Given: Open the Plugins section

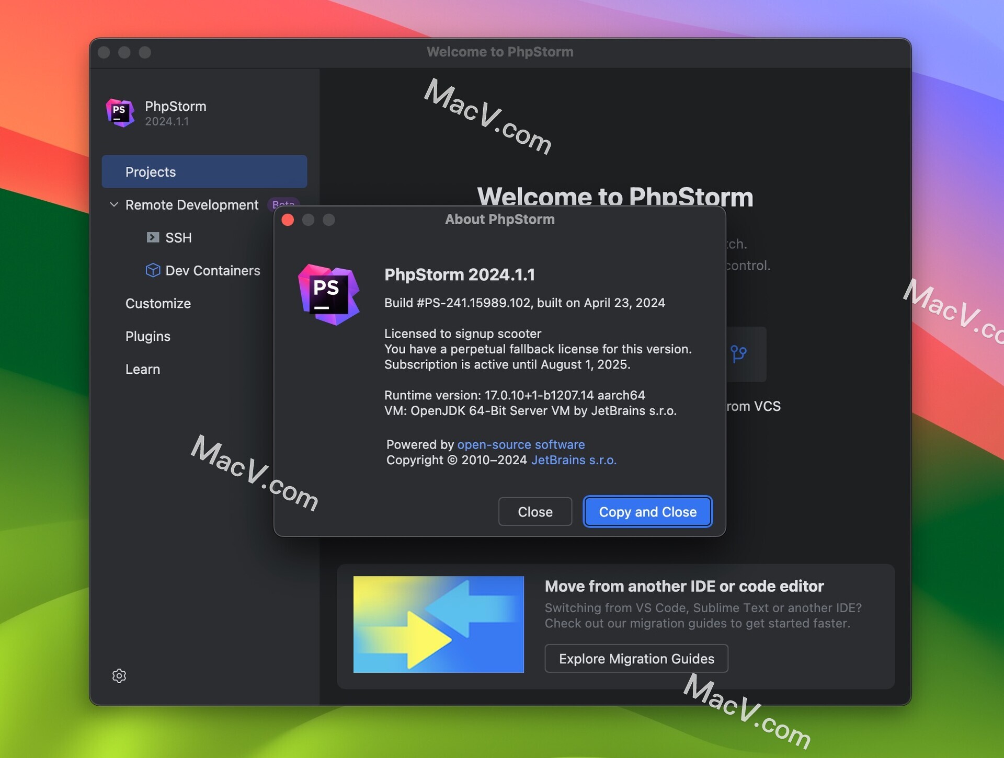Looking at the screenshot, I should [x=148, y=336].
